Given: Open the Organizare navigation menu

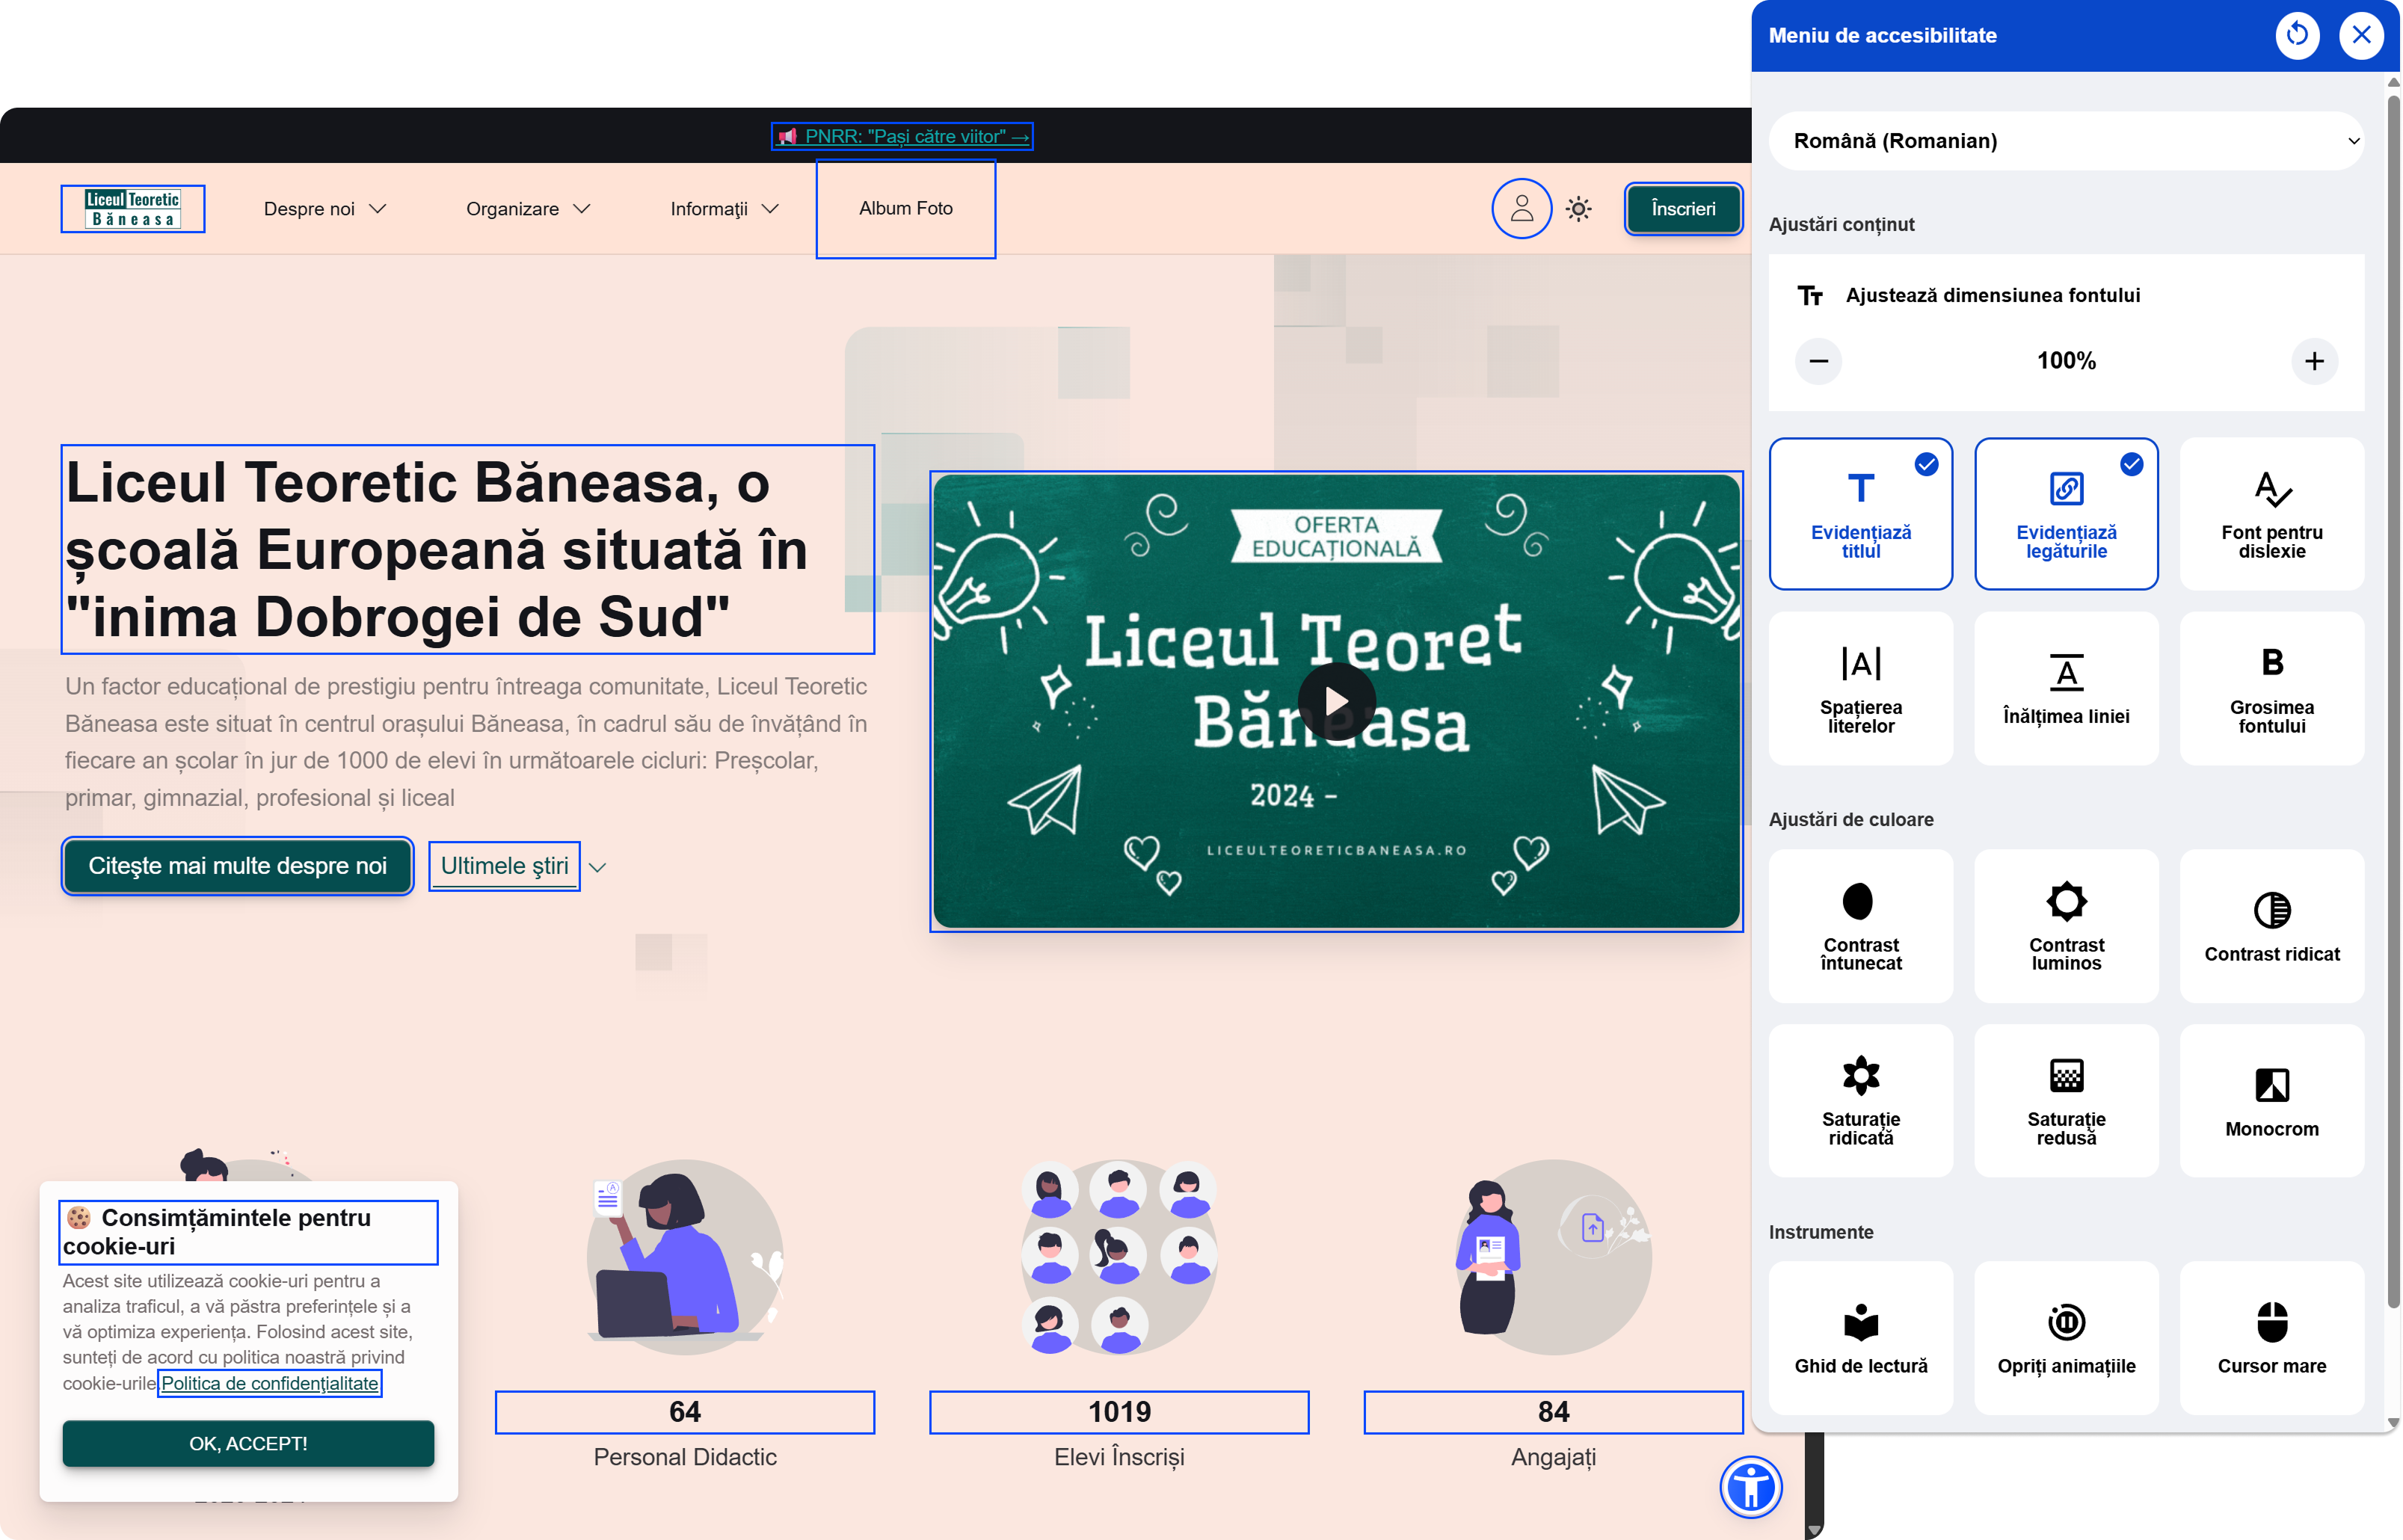Looking at the screenshot, I should click(x=528, y=209).
